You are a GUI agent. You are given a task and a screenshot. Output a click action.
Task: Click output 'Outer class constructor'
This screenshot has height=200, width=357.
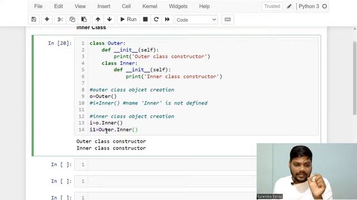(x=111, y=141)
